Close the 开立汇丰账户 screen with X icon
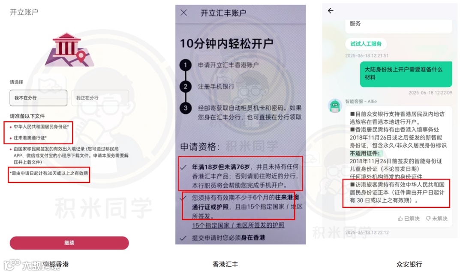Screen dimensions: 463x274 pos(183,12)
